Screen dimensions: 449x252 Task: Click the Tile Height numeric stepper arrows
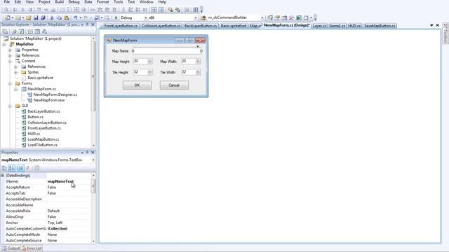pos(149,72)
